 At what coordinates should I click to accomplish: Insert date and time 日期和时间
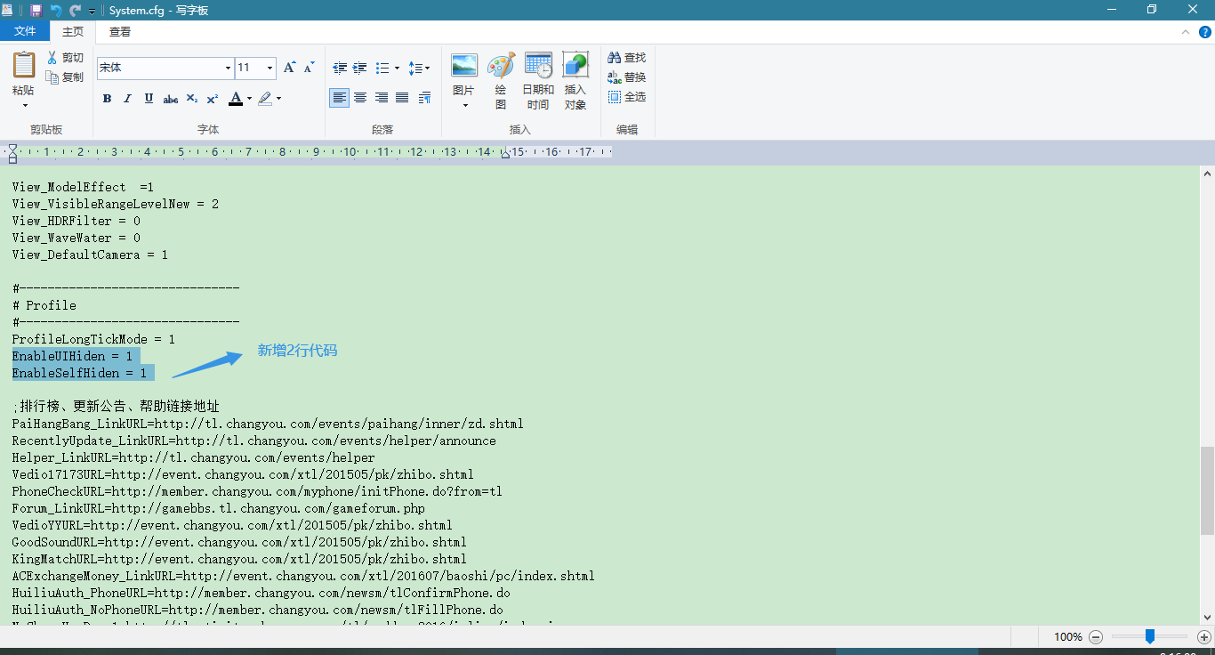pos(538,81)
